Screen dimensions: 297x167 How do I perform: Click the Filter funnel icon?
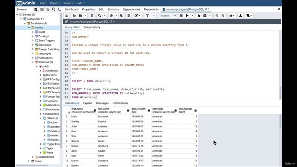pyautogui.click(x=148, y=16)
